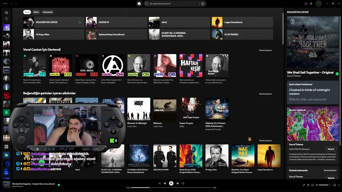The height and width of the screenshot is (192, 342).
Task: Open Haftalık Keşif playlist card
Action: point(191,69)
